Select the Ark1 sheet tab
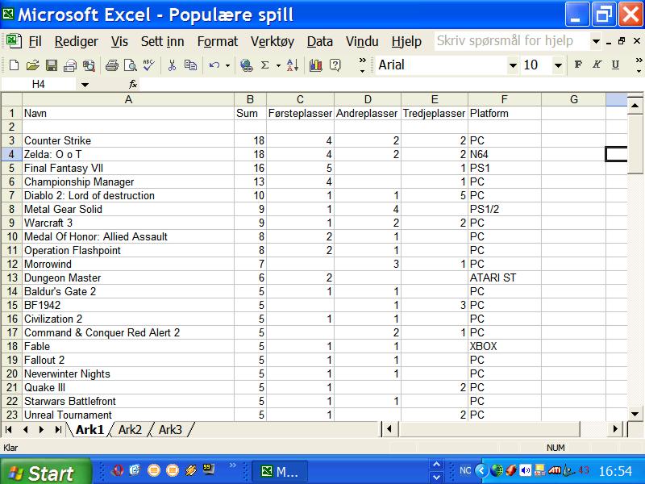645x484 pixels. tap(89, 430)
